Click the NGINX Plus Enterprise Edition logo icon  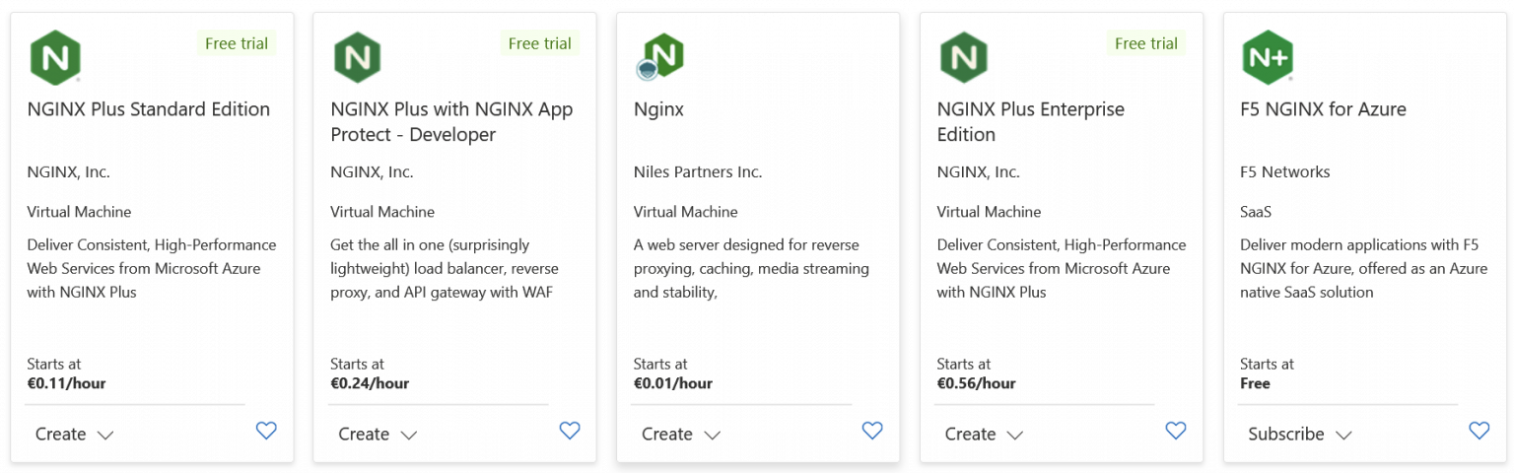pyautogui.click(x=964, y=57)
